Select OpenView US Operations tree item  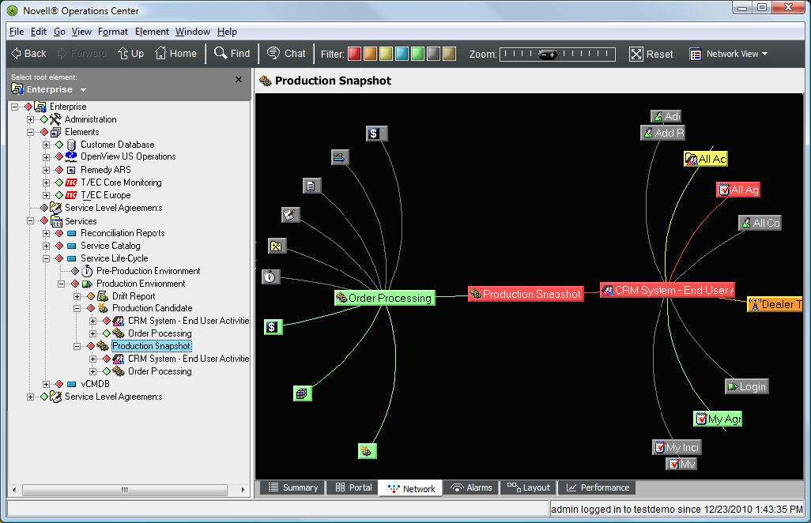pos(128,156)
